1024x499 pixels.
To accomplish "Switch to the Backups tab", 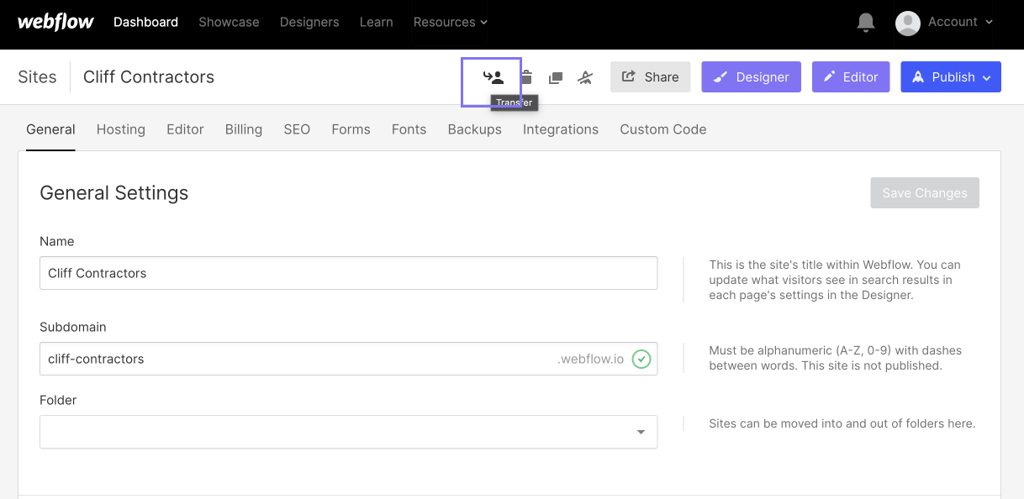I will [474, 129].
